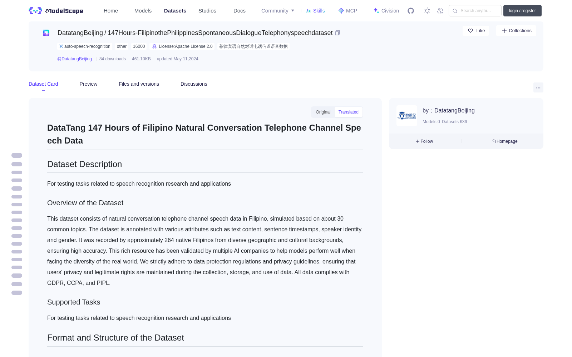Select the Translated view option
The height and width of the screenshot is (357, 572).
[349, 112]
